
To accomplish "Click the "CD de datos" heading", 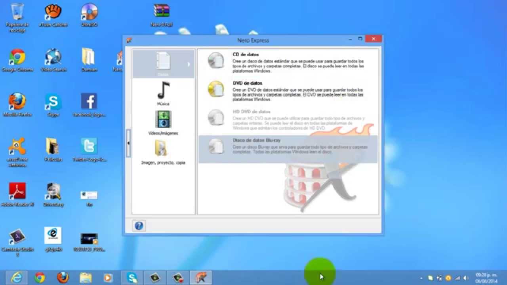I will [x=246, y=55].
